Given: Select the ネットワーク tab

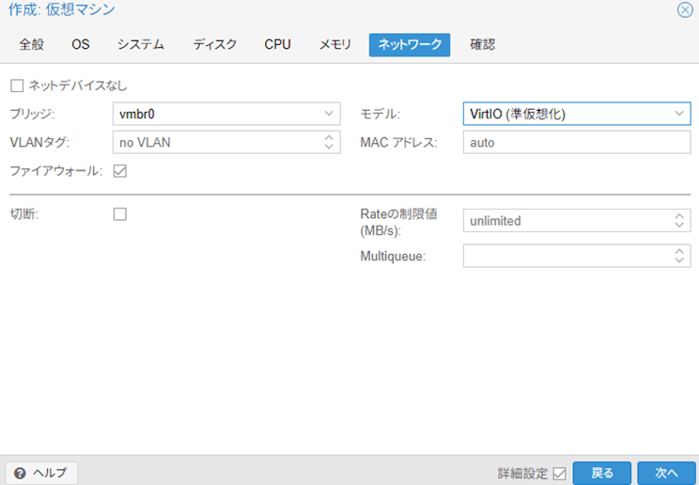Looking at the screenshot, I should click(410, 44).
